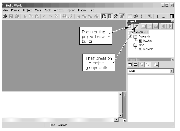The height and width of the screenshot is (131, 180).
Task: Open the Project menu
Action: [27, 10]
